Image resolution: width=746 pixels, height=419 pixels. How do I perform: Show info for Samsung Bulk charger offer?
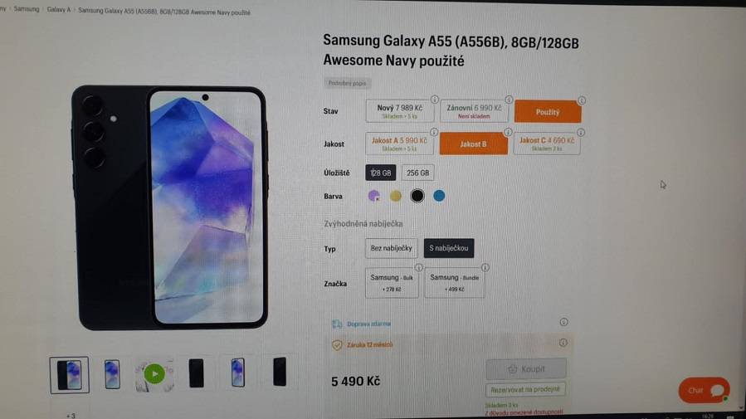(419, 268)
